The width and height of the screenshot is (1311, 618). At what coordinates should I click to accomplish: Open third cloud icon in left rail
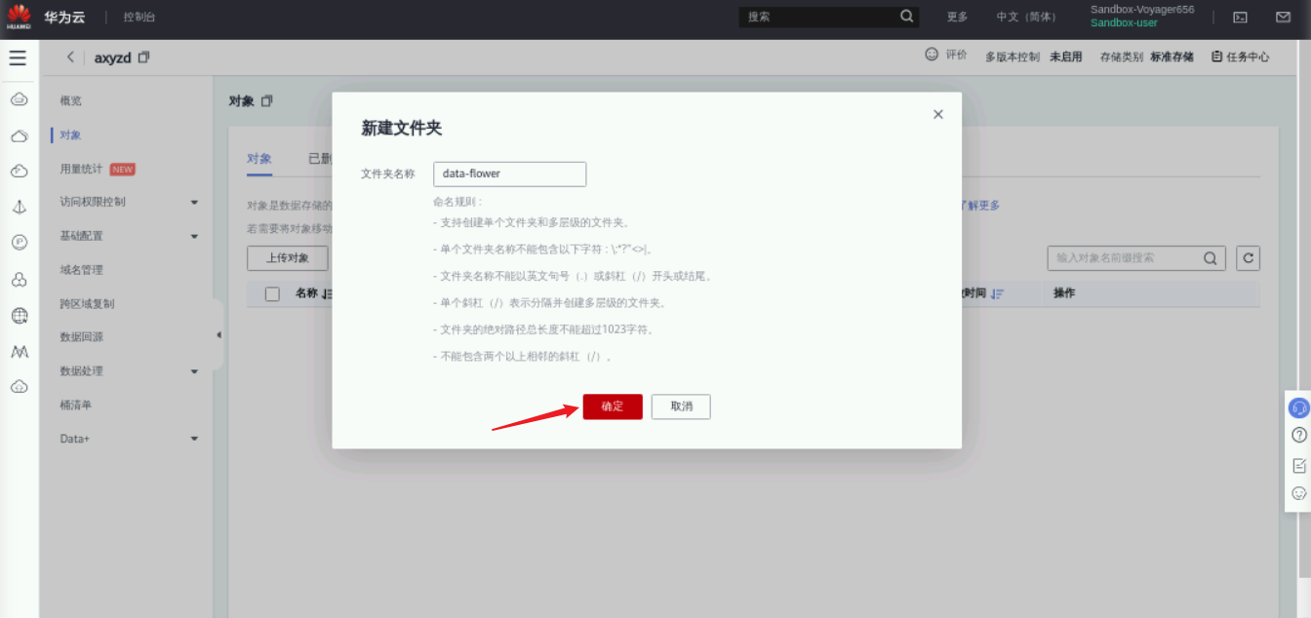coord(19,172)
